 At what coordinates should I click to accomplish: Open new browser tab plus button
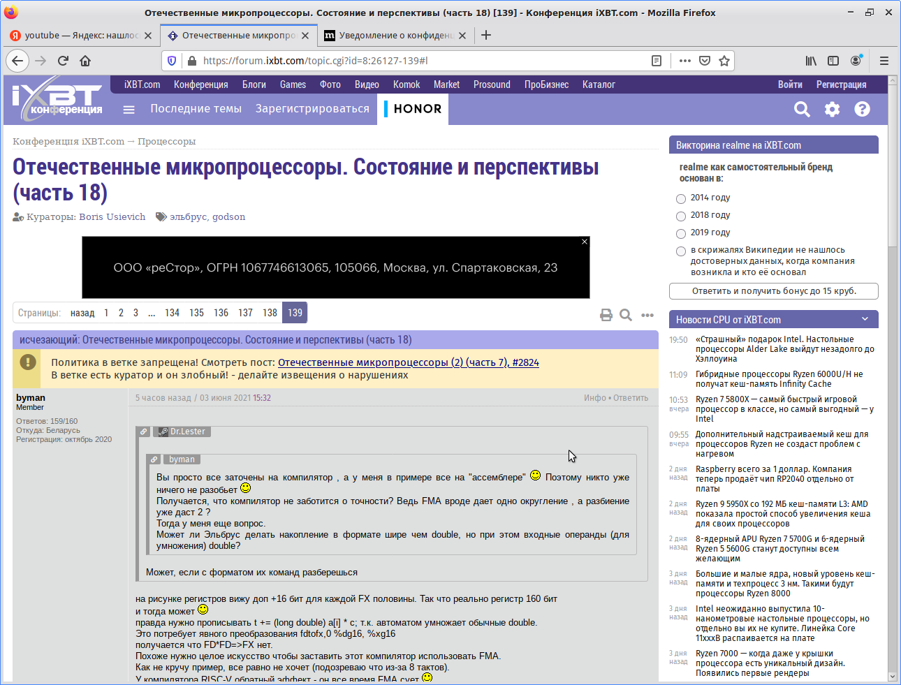pos(486,35)
